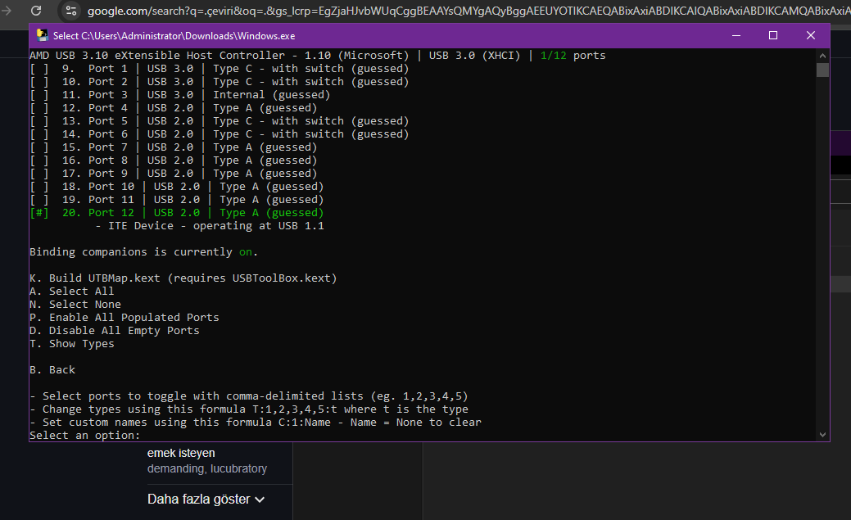The width and height of the screenshot is (851, 520).
Task: Click the console scrollbar down arrow
Action: 822,435
